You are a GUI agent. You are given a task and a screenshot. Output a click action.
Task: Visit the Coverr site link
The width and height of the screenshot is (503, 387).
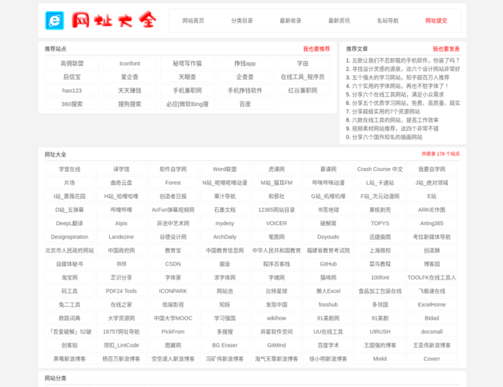pos(432,359)
